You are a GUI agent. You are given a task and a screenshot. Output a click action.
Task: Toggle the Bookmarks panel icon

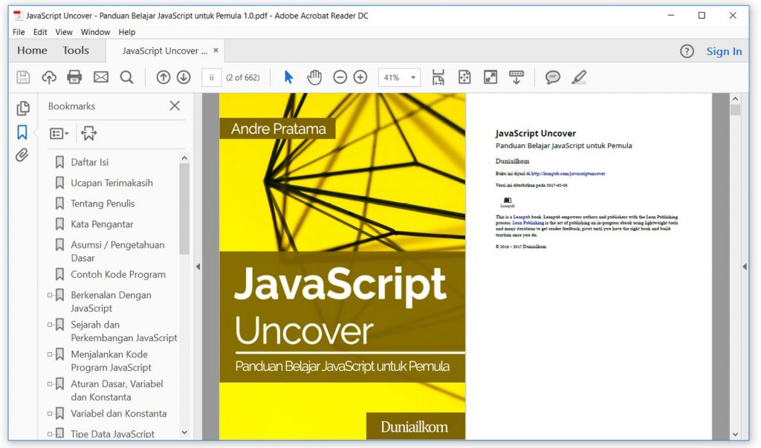22,132
